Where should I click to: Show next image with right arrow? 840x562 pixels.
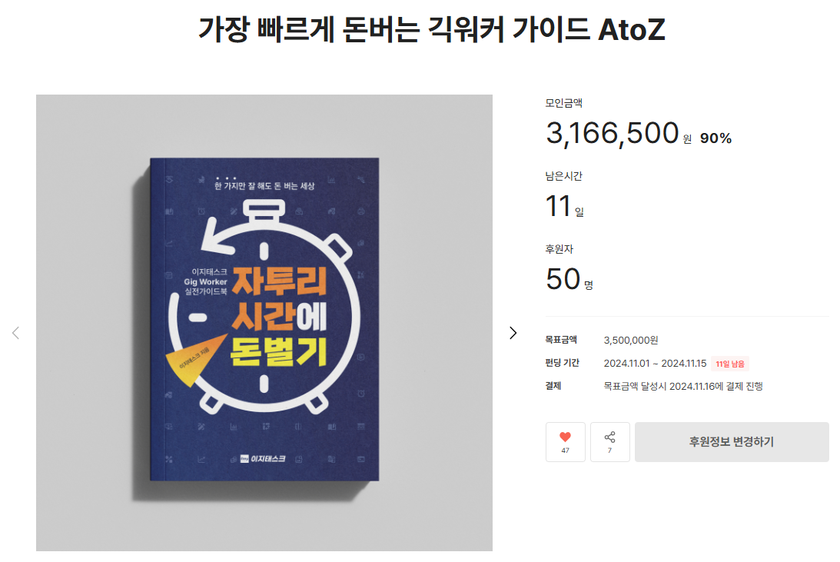513,333
